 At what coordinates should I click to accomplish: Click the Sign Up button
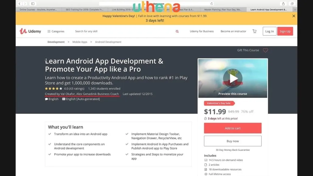click(285, 31)
